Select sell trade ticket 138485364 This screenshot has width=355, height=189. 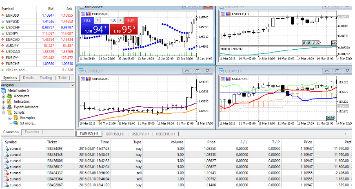coord(177,179)
